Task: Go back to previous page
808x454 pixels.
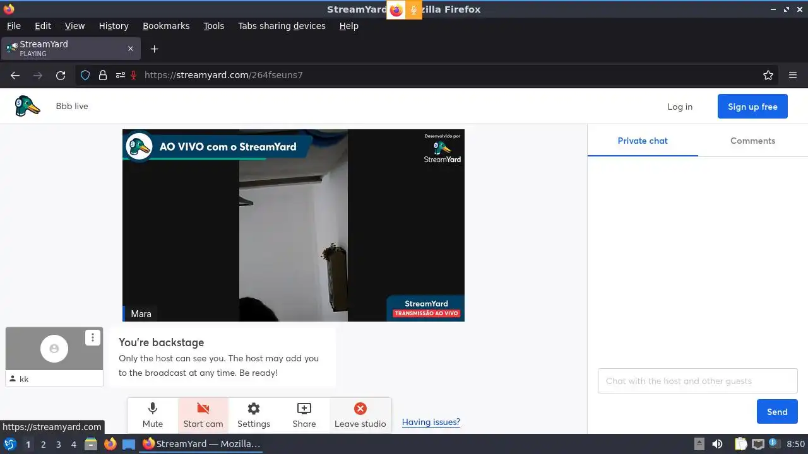Action: tap(15, 75)
